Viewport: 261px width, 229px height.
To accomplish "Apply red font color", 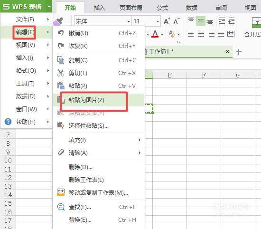I will 155,34.
